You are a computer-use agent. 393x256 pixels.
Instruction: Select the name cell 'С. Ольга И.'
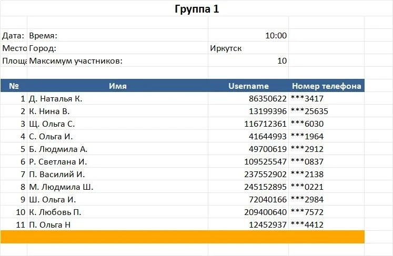pyautogui.click(x=117, y=136)
